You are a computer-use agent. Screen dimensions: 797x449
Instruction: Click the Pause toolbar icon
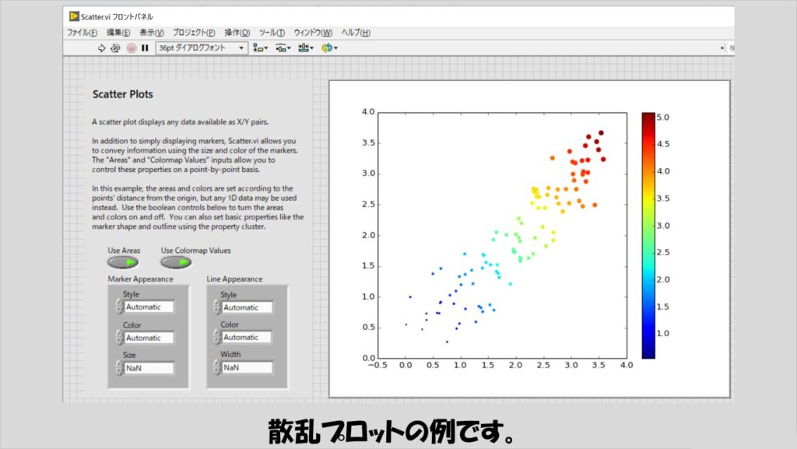(x=145, y=48)
